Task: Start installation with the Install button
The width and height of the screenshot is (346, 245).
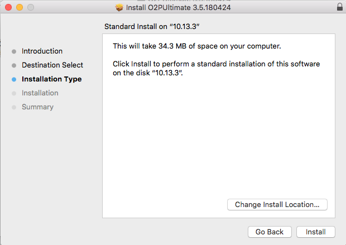Action: [x=316, y=232]
